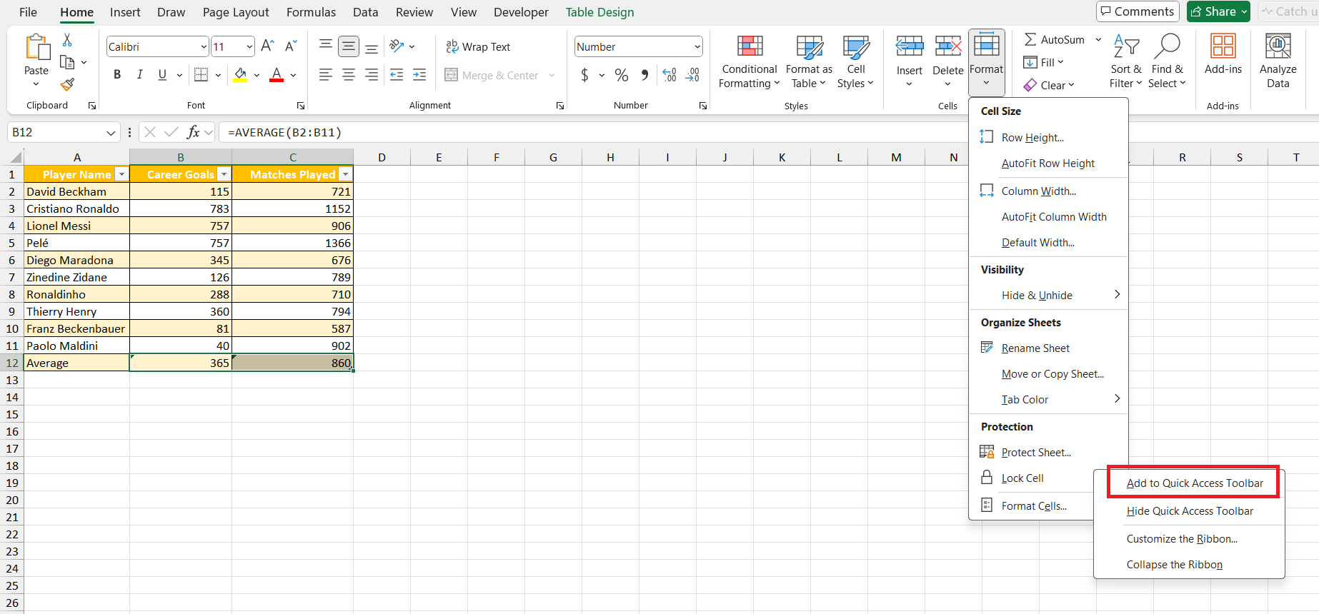Click Decrease Decimal icon
1319x614 pixels.
pos(692,75)
